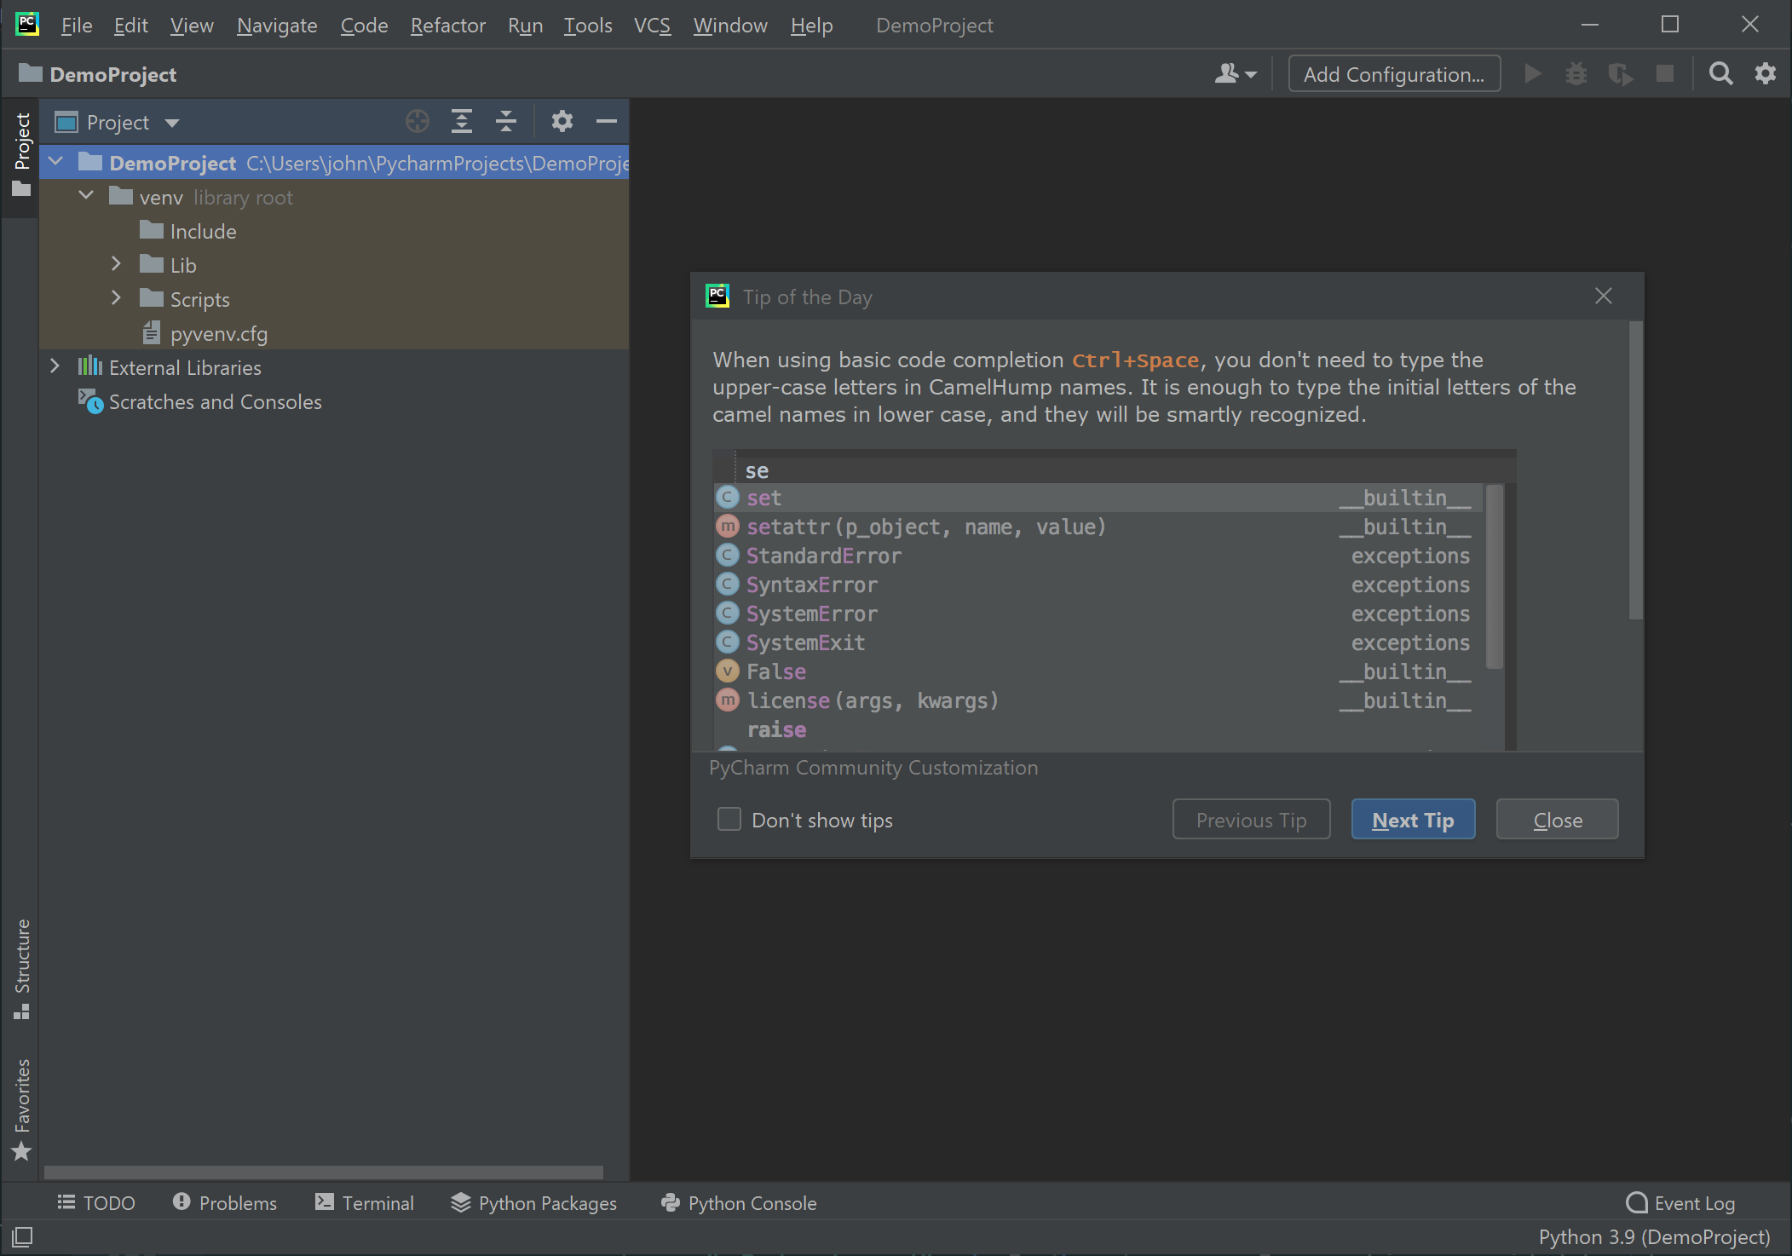
Task: Expand the External Libraries node
Action: (x=55, y=366)
